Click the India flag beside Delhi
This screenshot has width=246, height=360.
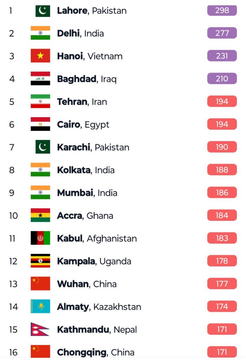pos(40,33)
